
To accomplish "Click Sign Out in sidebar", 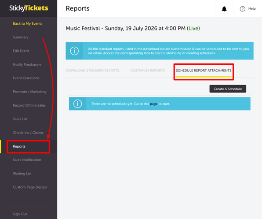I will 20,214.
